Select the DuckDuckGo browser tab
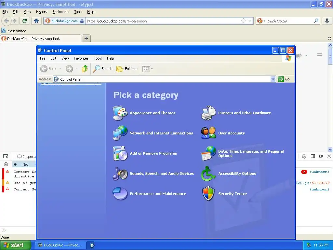This screenshot has height=250, width=333. pos(41,38)
